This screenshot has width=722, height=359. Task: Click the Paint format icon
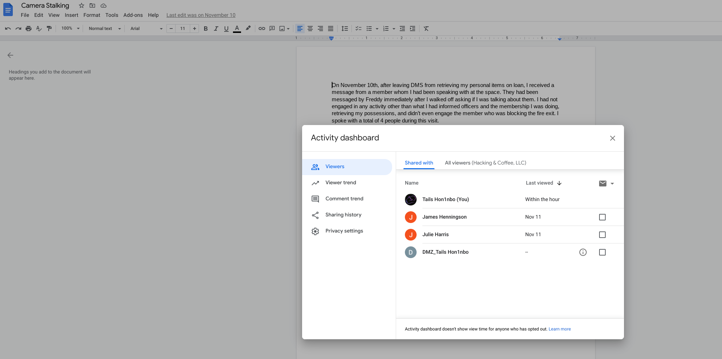click(x=49, y=29)
